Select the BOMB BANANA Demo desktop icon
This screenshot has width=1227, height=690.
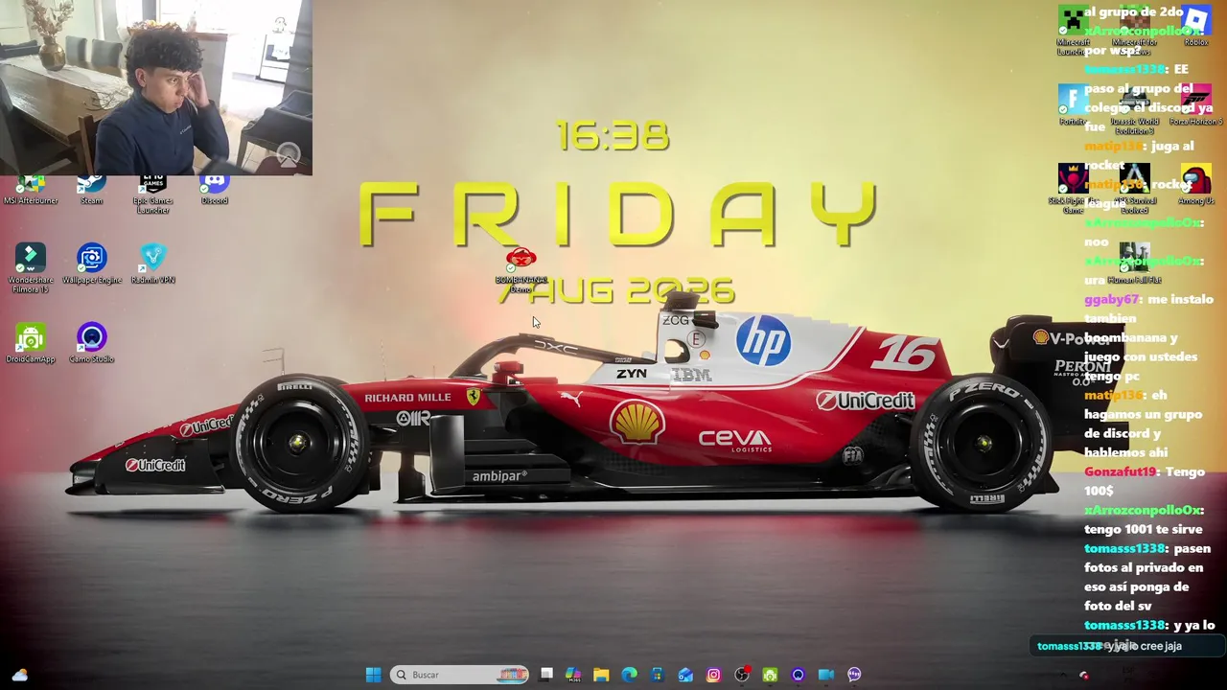(521, 270)
